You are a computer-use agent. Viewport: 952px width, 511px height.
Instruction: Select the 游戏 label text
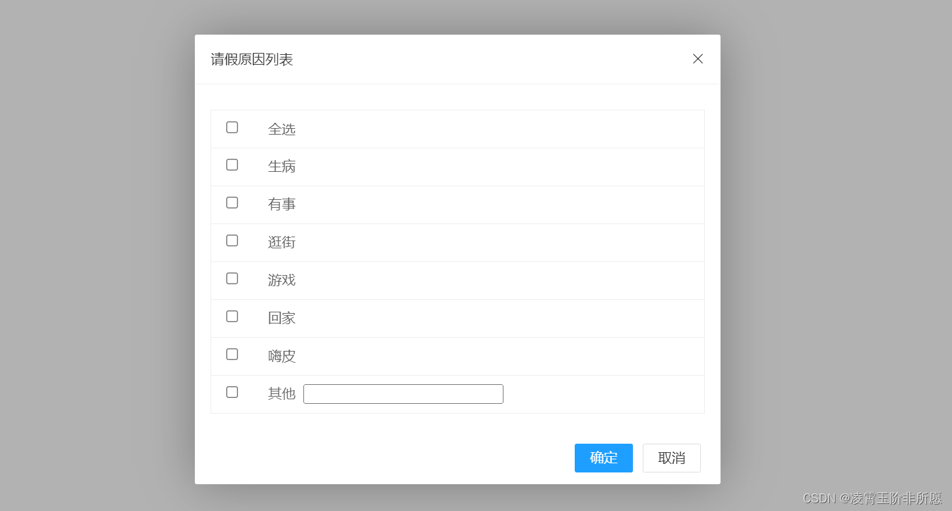click(x=282, y=280)
